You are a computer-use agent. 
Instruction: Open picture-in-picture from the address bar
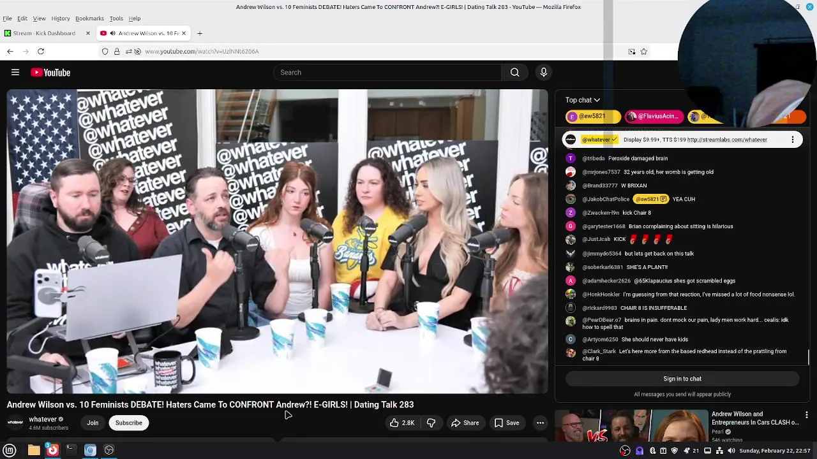[x=632, y=51]
